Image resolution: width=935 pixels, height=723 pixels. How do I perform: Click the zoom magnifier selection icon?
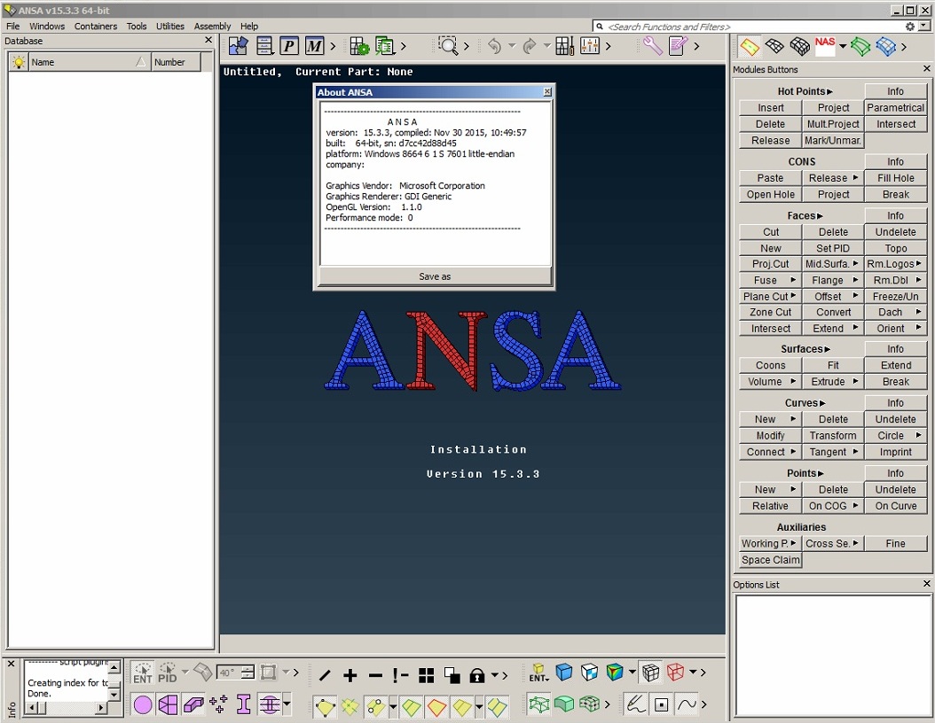tap(448, 46)
